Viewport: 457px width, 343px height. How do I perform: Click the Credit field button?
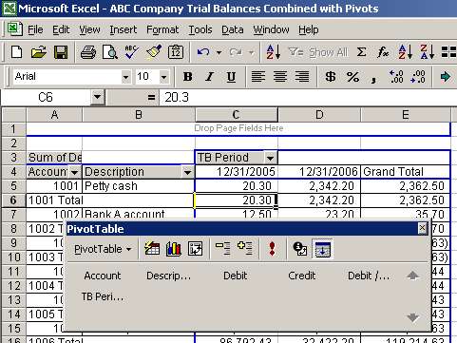pos(301,276)
